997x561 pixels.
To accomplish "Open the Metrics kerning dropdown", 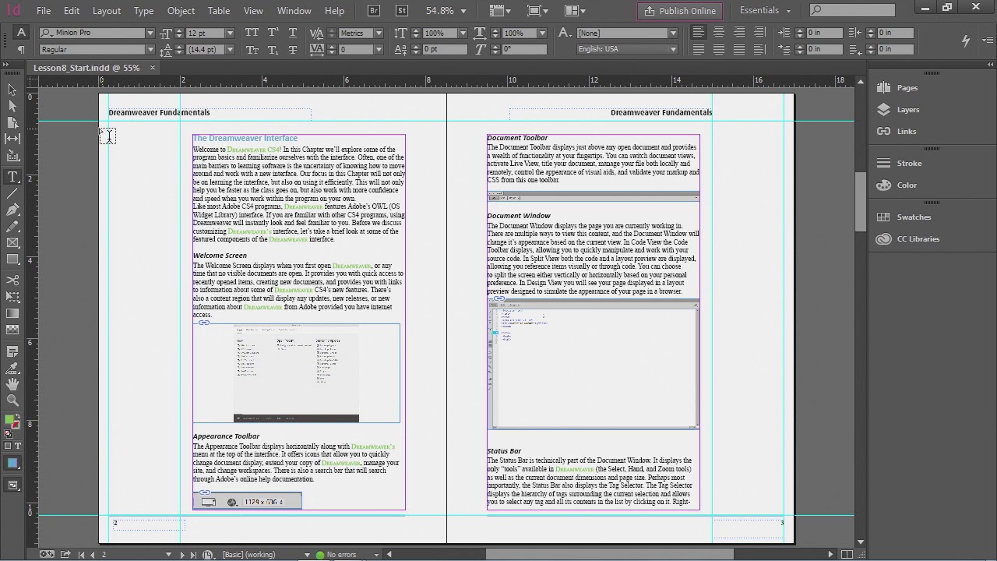I will click(379, 34).
